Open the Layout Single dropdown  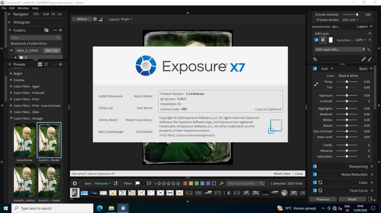tap(127, 19)
